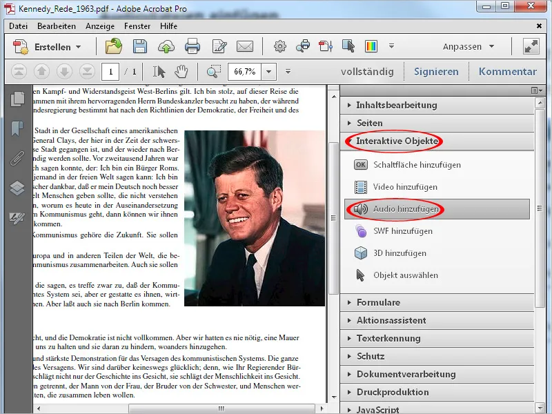
Task: Open the zoom percentage dropdown arrow
Action: (268, 72)
